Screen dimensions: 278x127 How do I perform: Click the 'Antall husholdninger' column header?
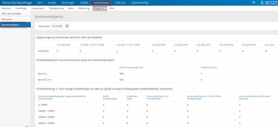point(110,98)
